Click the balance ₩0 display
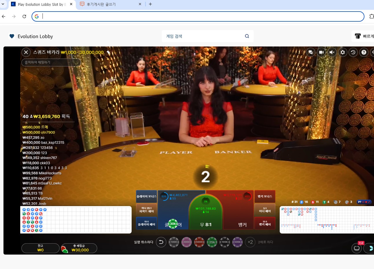This screenshot has height=269, width=374. click(40, 248)
